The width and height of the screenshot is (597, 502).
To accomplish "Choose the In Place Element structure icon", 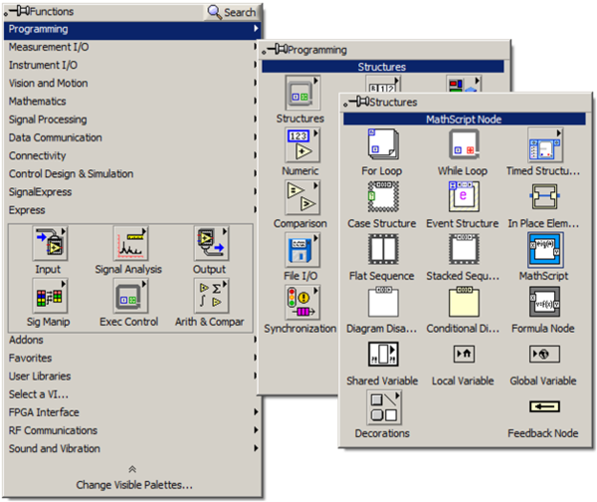I will [544, 196].
